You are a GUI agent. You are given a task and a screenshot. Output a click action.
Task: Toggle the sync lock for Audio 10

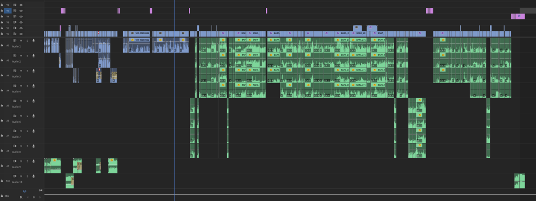pyautogui.click(x=15, y=176)
